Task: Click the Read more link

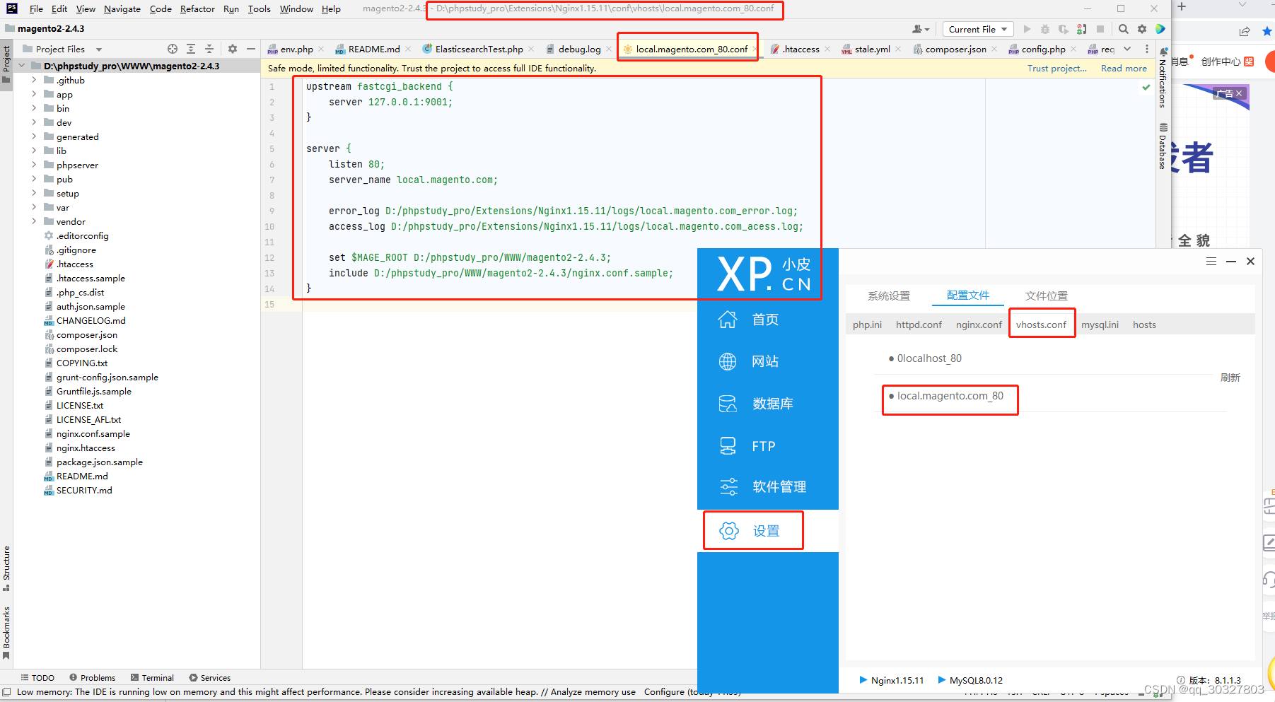Action: (1124, 68)
